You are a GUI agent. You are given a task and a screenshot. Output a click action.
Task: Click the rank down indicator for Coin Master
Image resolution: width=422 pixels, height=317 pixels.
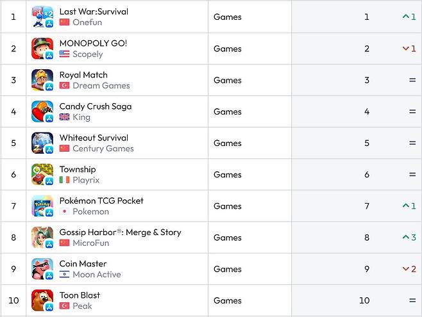(409, 269)
